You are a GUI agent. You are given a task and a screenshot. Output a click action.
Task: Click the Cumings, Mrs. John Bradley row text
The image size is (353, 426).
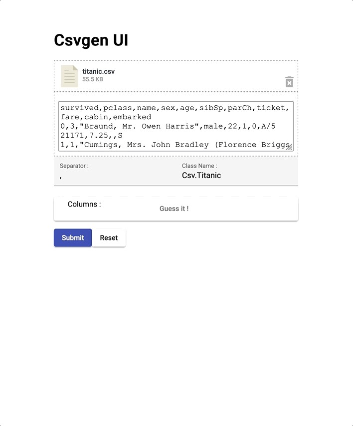[175, 145]
